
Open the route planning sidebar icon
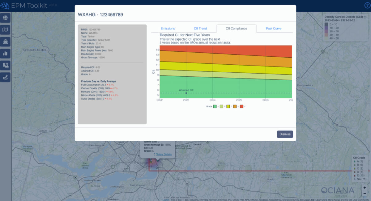pyautogui.click(x=5, y=77)
